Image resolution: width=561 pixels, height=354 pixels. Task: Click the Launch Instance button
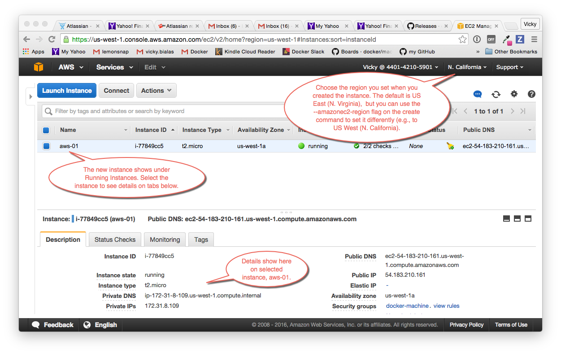click(x=67, y=91)
